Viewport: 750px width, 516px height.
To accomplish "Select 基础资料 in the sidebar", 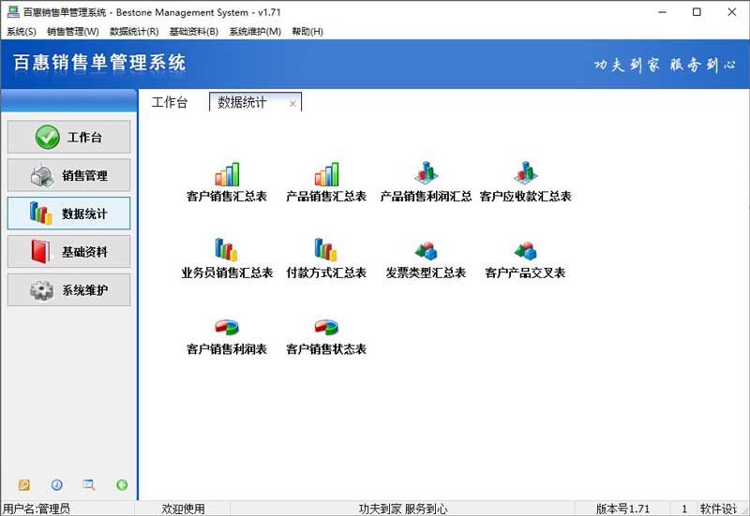I will tap(68, 252).
